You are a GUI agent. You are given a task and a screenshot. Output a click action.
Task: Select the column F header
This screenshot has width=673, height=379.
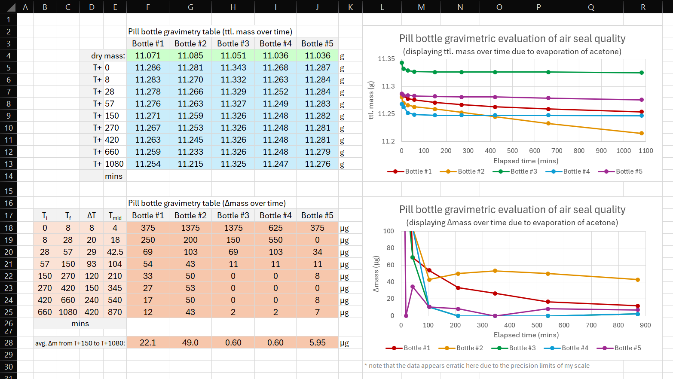click(148, 7)
